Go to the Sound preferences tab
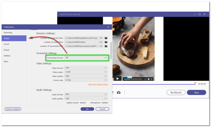211x127 pixels. tap(6, 44)
